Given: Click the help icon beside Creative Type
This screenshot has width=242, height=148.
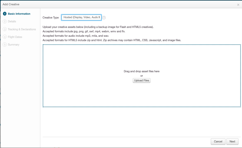Looking at the screenshot, I should 104,18.
